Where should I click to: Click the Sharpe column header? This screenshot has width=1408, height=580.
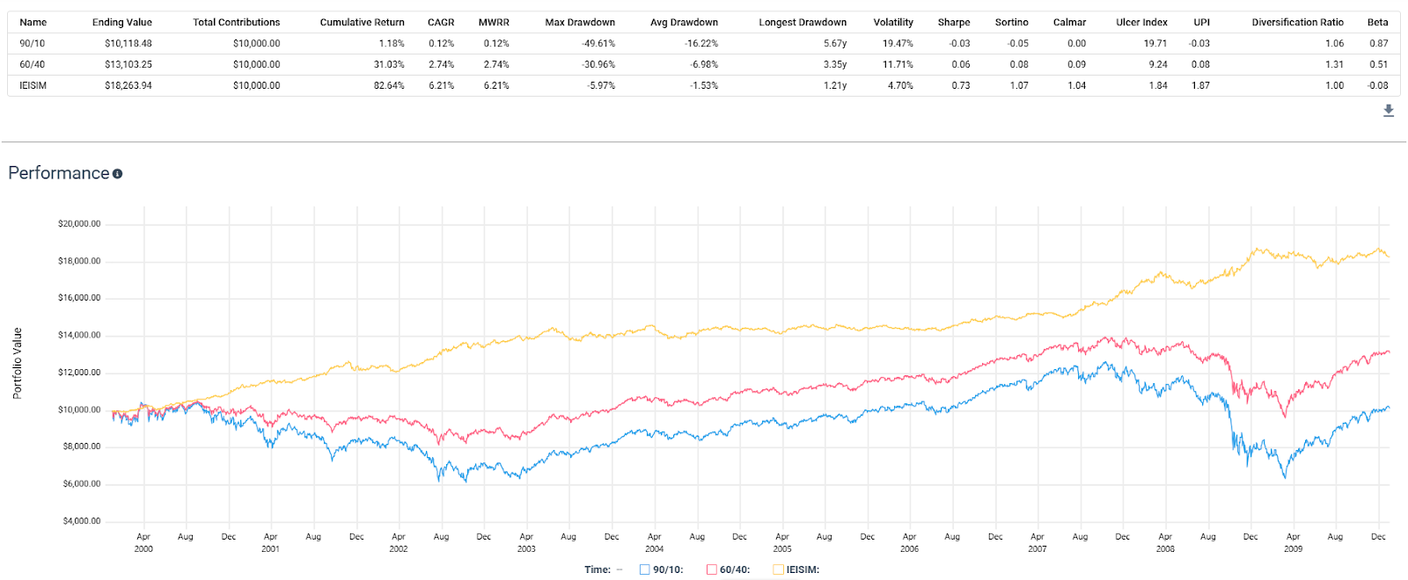954,22
